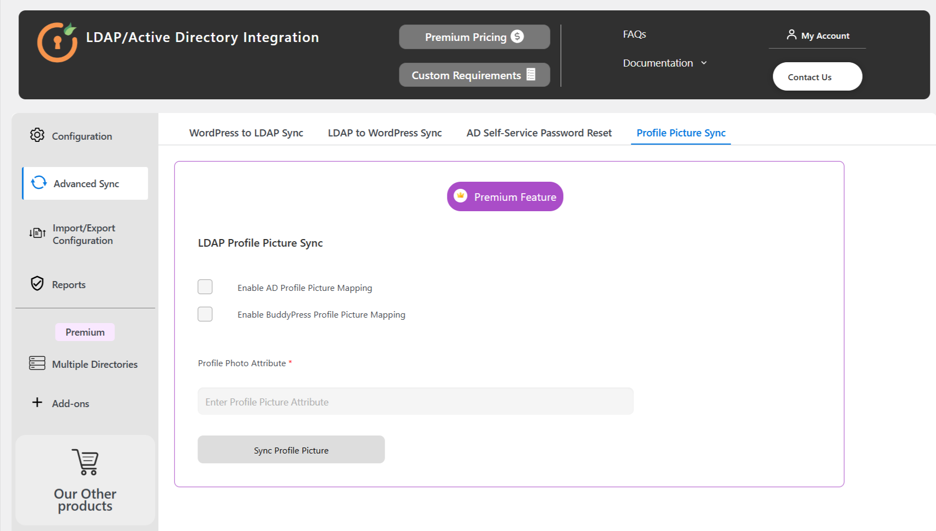This screenshot has height=531, width=936.
Task: Switch to the WordPress to LDAP Sync tab
Action: (x=246, y=133)
